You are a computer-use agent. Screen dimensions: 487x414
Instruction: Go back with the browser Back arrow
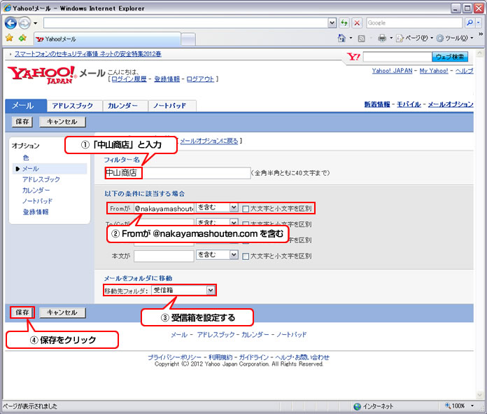point(10,22)
